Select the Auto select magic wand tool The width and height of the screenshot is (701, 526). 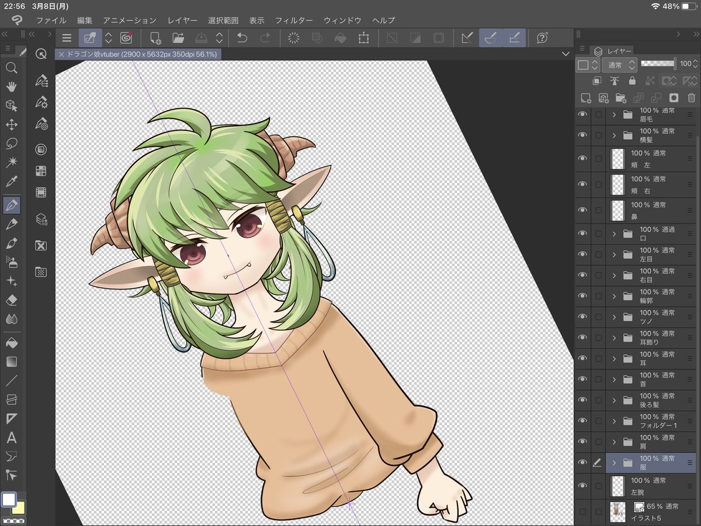[x=11, y=162]
